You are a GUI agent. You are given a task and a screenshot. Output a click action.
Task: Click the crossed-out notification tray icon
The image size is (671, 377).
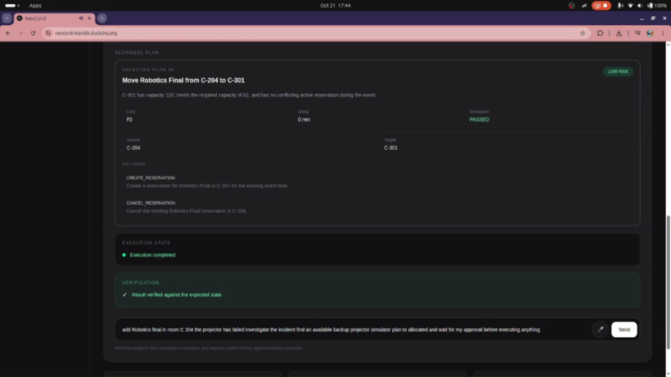pyautogui.click(x=584, y=6)
